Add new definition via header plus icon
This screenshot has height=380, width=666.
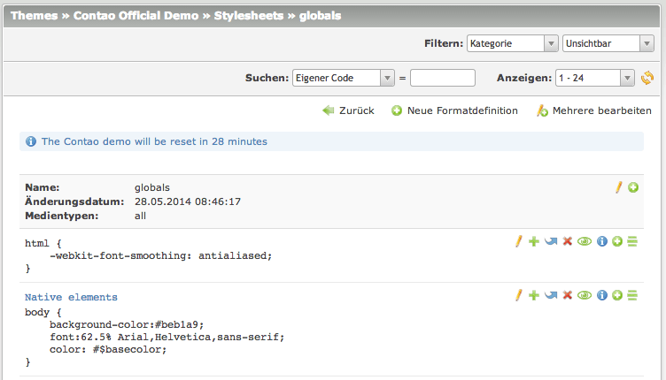point(633,187)
